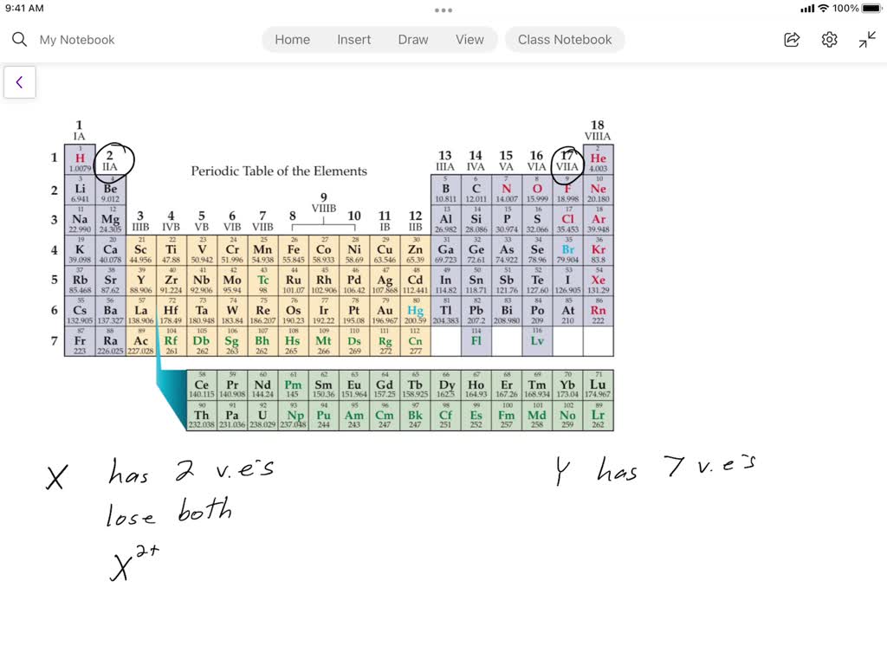Exit full screen with collapse arrows icon
The width and height of the screenshot is (887, 665).
(x=867, y=39)
